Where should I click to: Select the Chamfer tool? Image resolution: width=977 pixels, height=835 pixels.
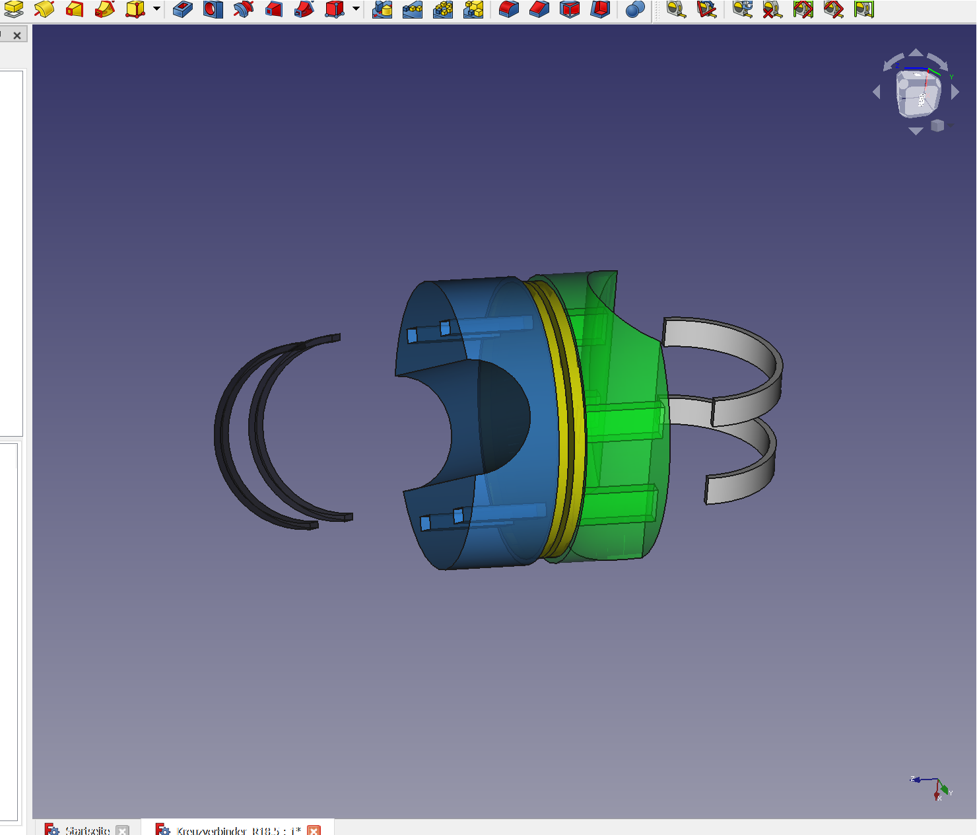(x=539, y=9)
